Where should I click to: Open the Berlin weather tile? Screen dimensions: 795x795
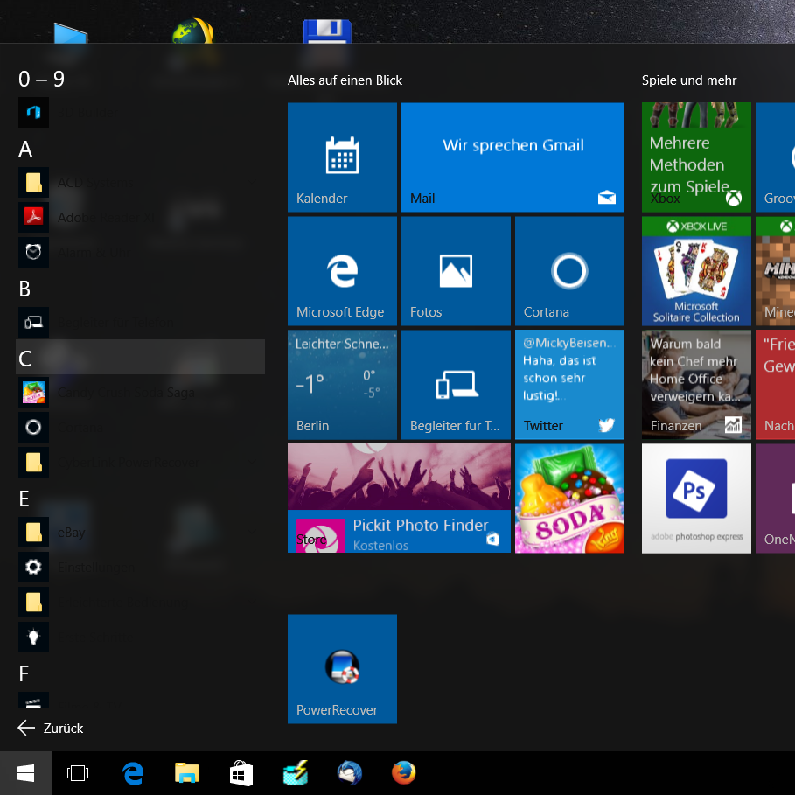coord(342,385)
